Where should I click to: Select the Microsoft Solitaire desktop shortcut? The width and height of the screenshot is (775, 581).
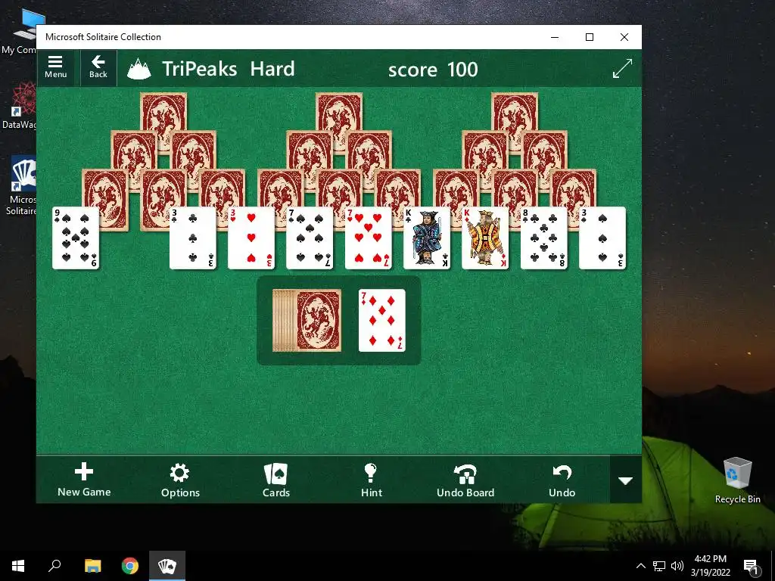(x=20, y=186)
